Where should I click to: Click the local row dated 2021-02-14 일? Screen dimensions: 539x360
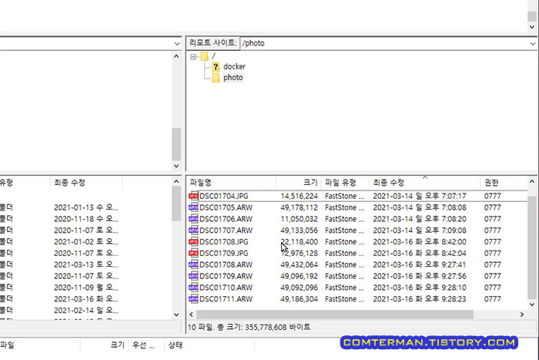(86, 311)
